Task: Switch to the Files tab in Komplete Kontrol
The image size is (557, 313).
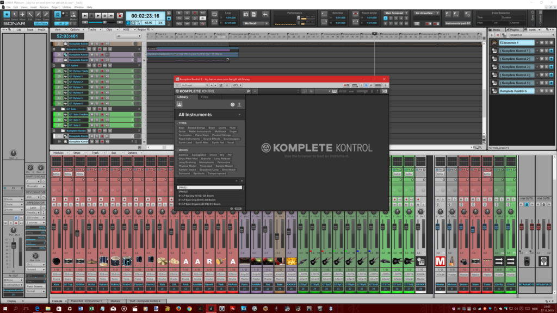Action: tap(205, 97)
